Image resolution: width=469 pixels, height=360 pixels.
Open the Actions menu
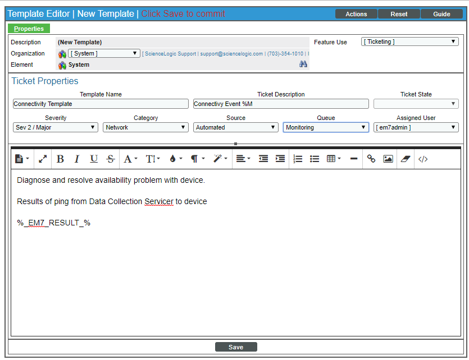[356, 14]
